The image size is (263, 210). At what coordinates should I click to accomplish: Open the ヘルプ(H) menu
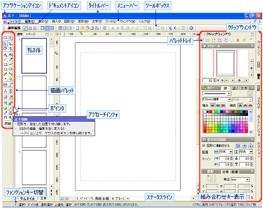tap(144, 21)
